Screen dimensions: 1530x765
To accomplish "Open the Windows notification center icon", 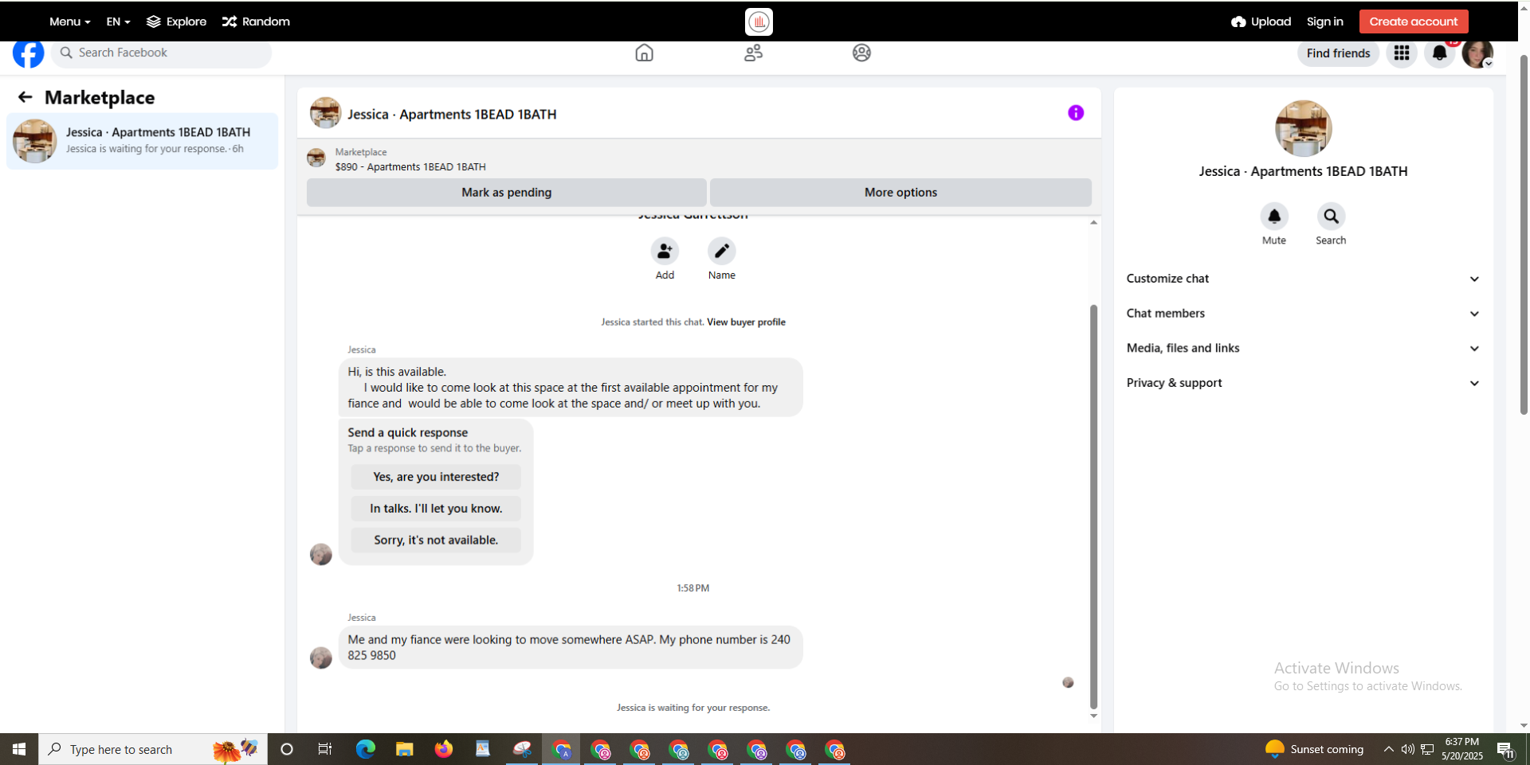I will point(1505,749).
